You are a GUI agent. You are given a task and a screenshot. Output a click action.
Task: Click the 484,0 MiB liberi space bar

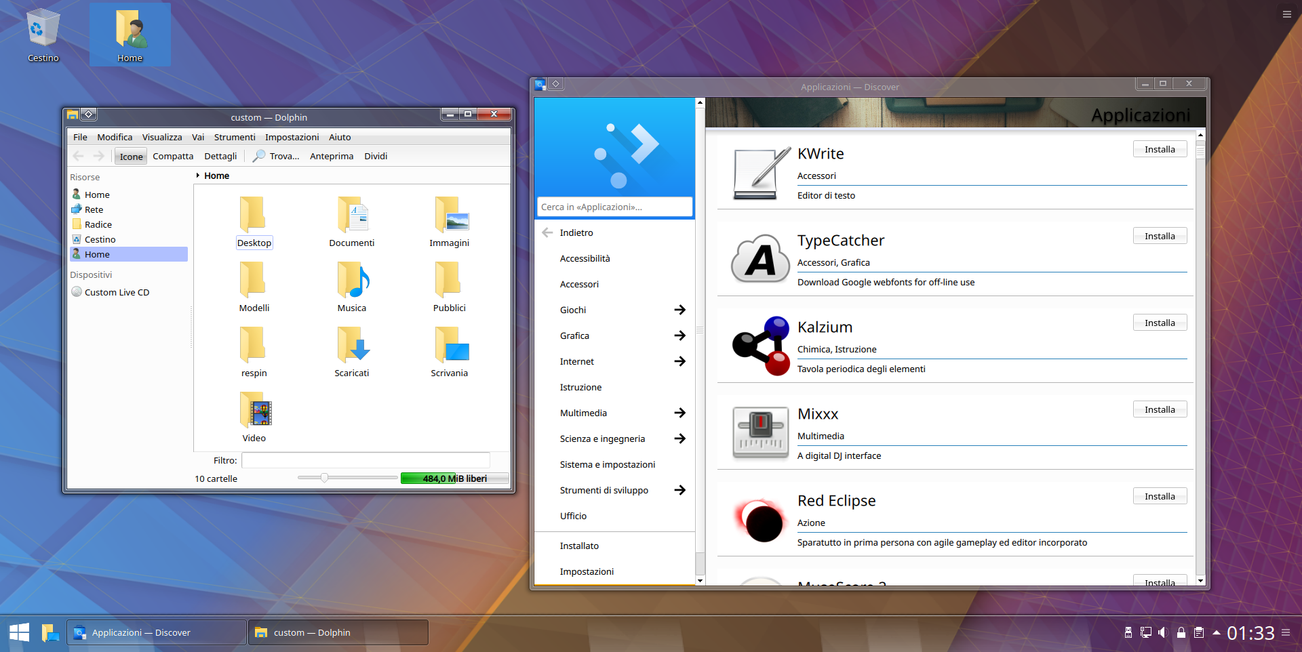pyautogui.click(x=454, y=478)
